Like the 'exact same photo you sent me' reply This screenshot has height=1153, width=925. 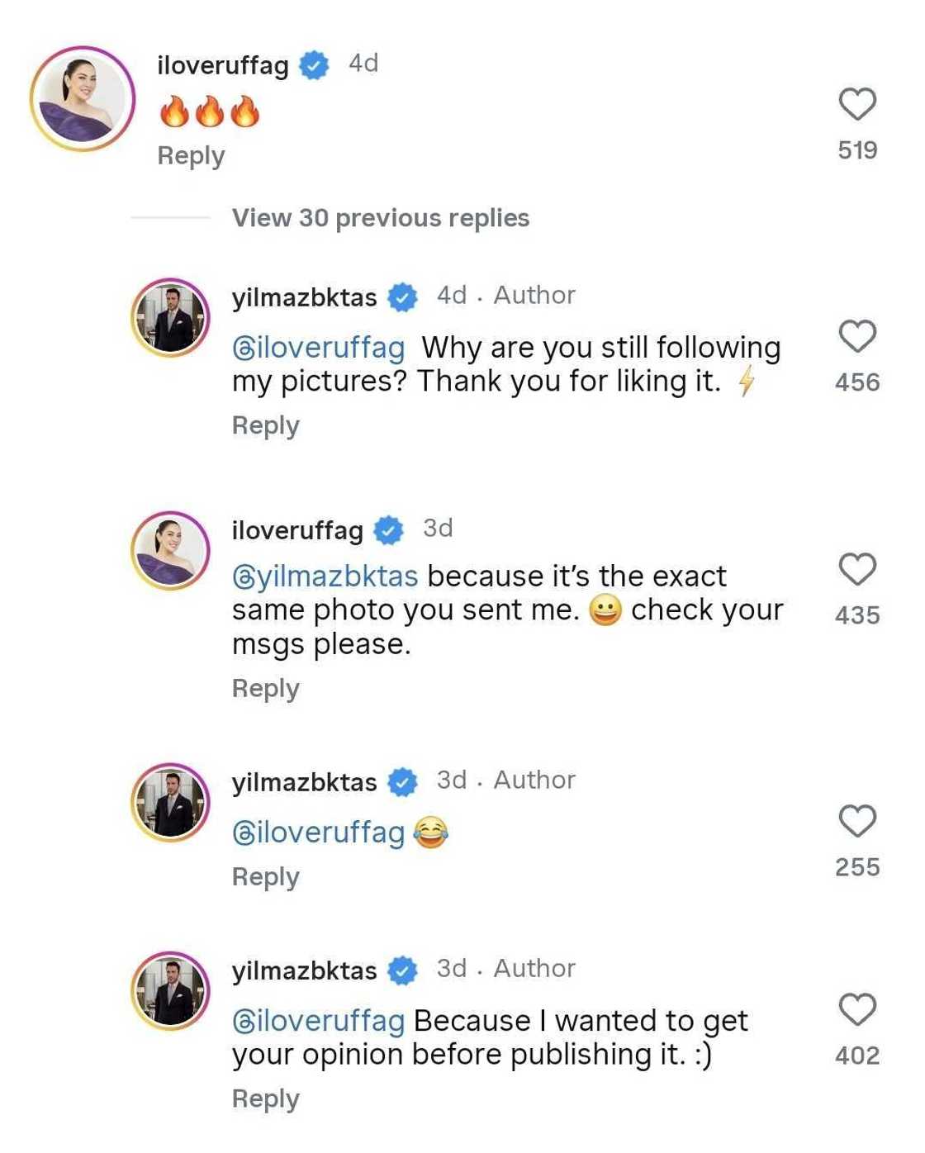tap(857, 570)
